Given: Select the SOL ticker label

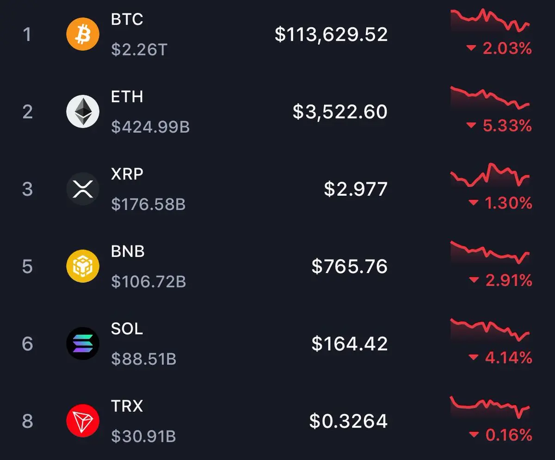Looking at the screenshot, I should pos(127,329).
